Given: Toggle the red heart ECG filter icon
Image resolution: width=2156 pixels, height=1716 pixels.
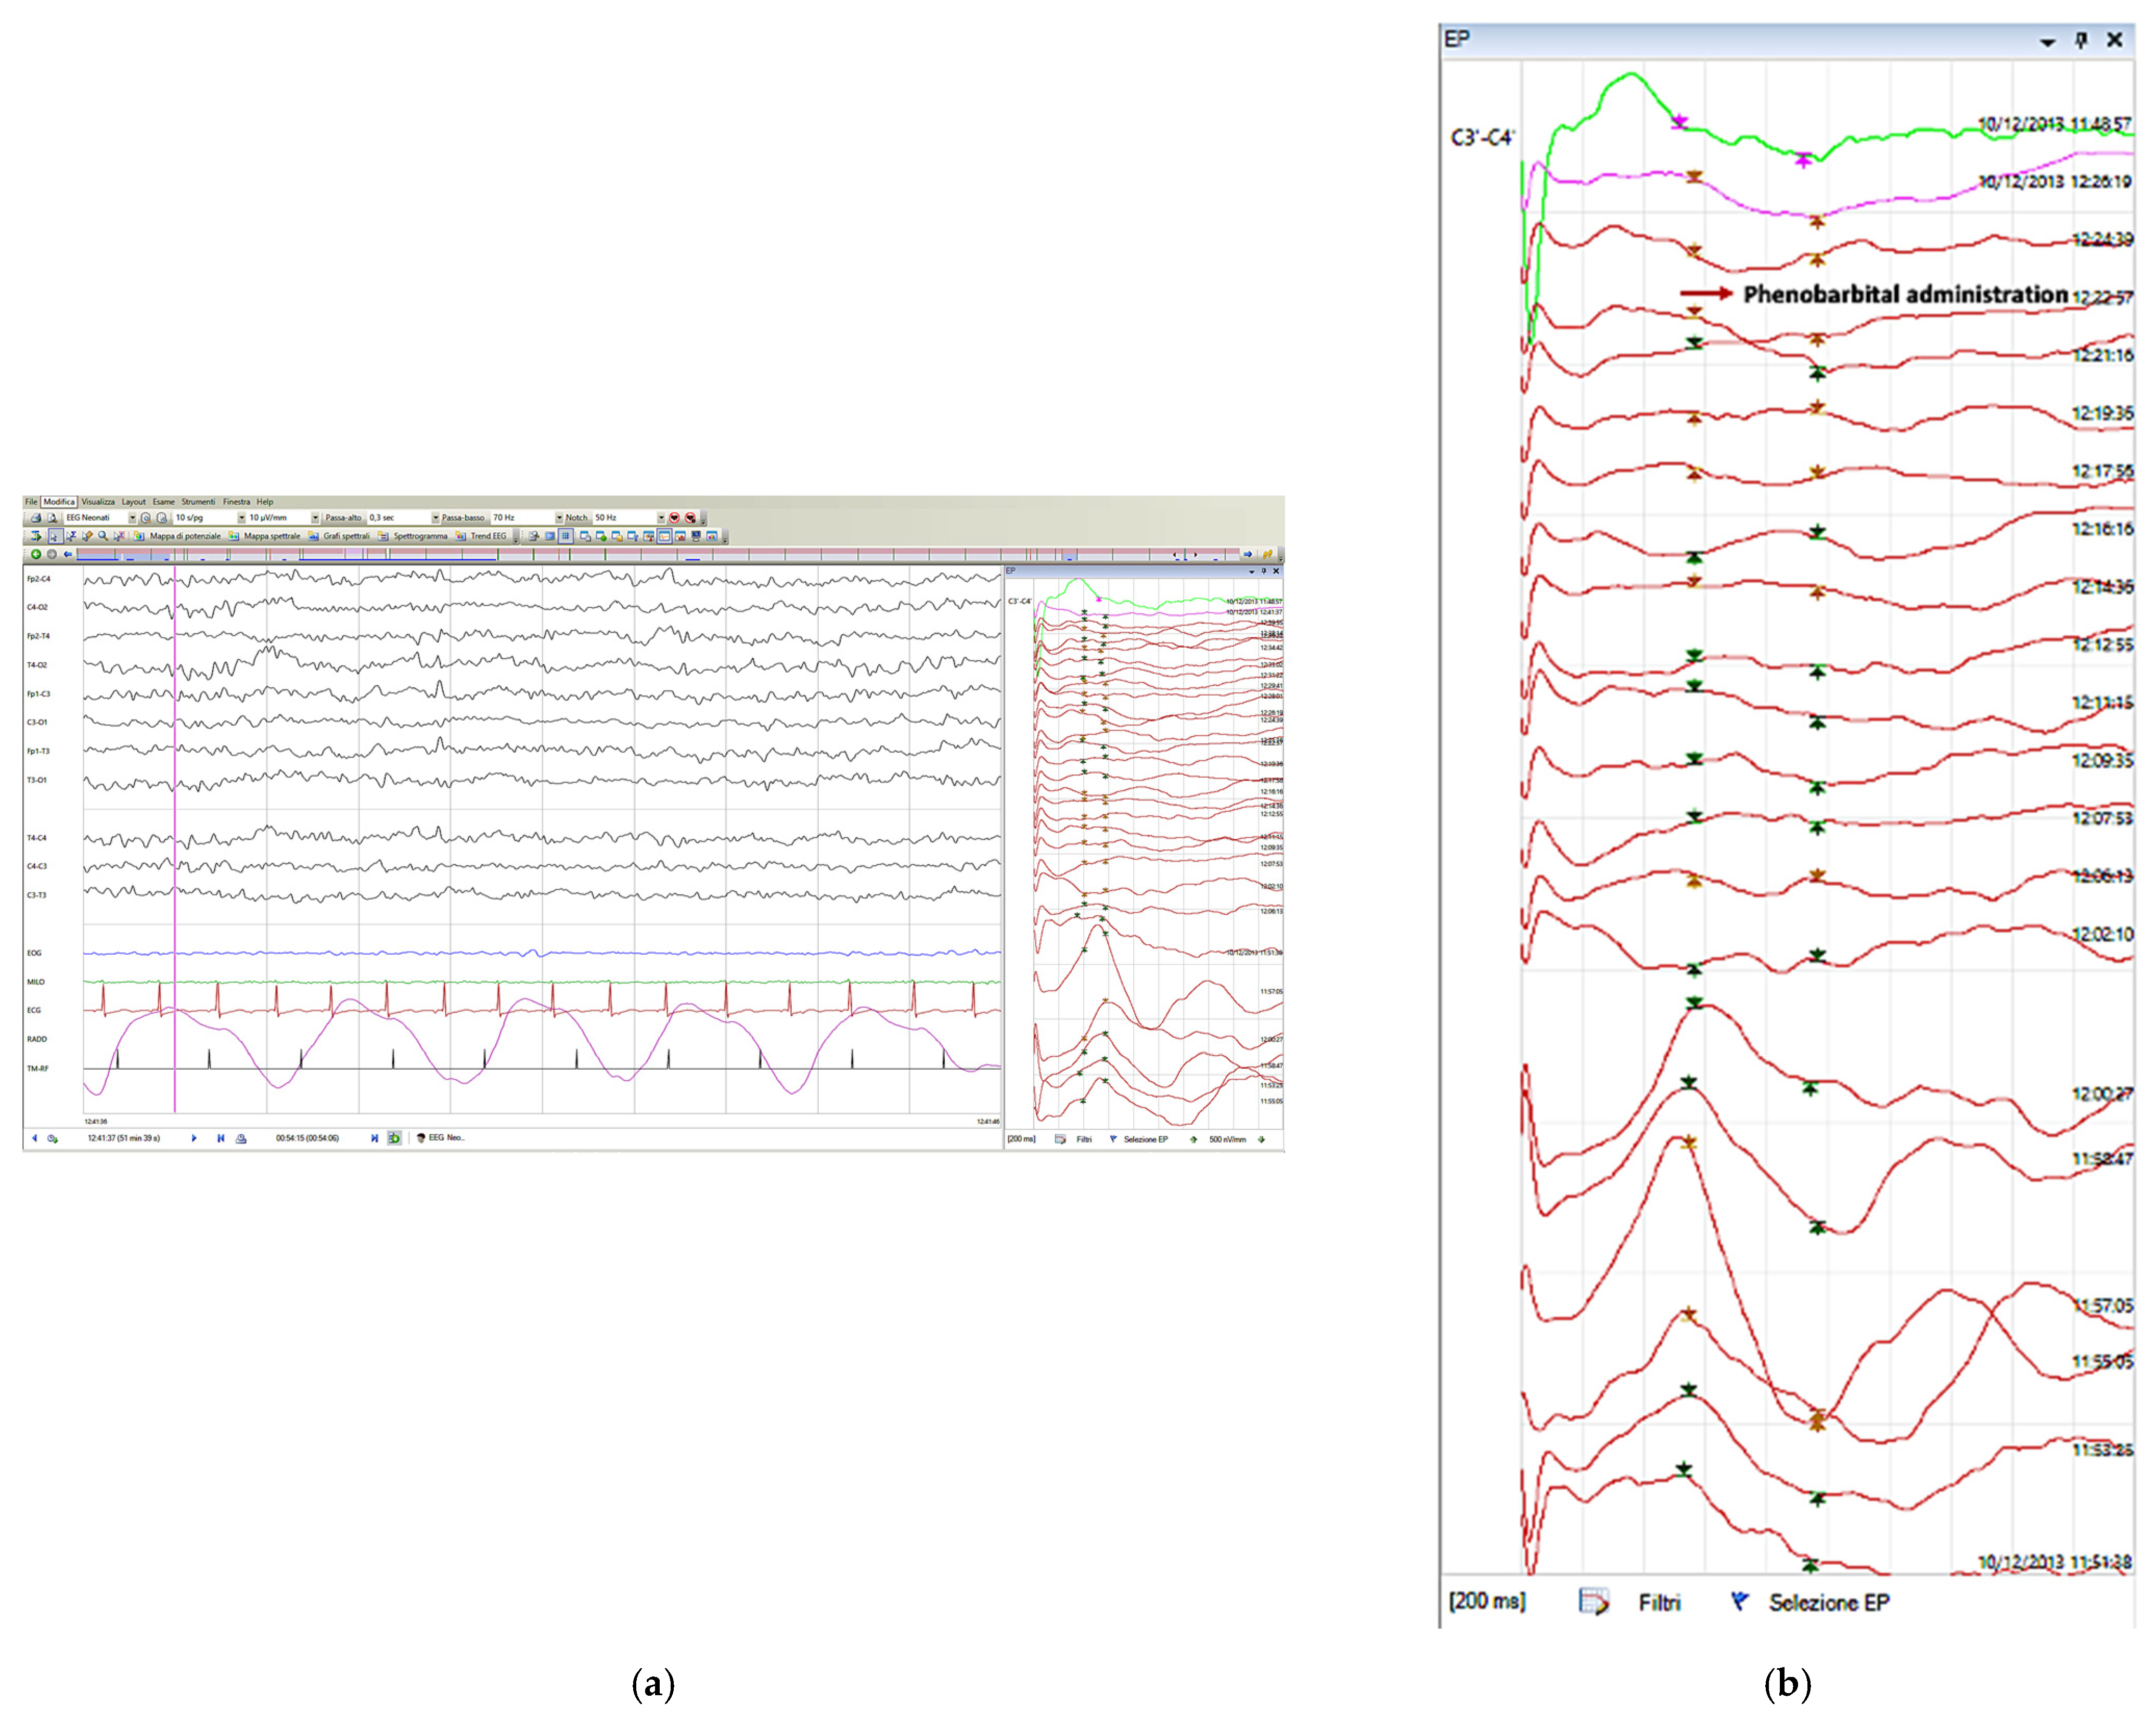Looking at the screenshot, I should point(675,518).
